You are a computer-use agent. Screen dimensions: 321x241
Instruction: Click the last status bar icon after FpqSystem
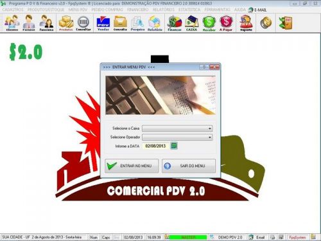coord(313,237)
